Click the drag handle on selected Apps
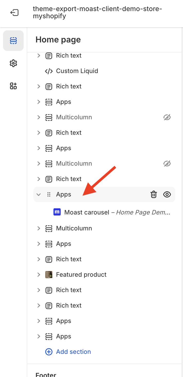The width and height of the screenshot is (183, 377). pyautogui.click(x=49, y=194)
